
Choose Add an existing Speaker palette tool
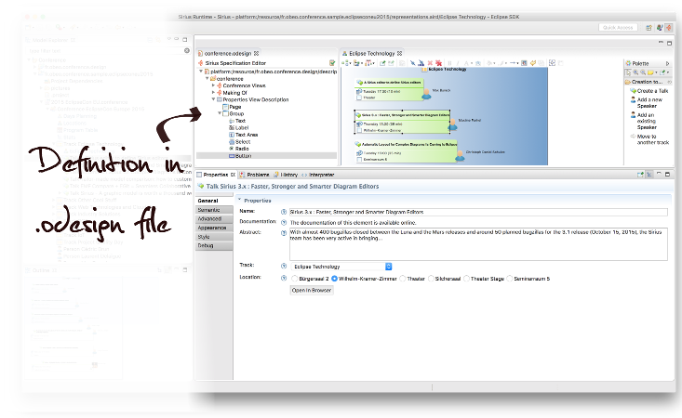(x=646, y=121)
